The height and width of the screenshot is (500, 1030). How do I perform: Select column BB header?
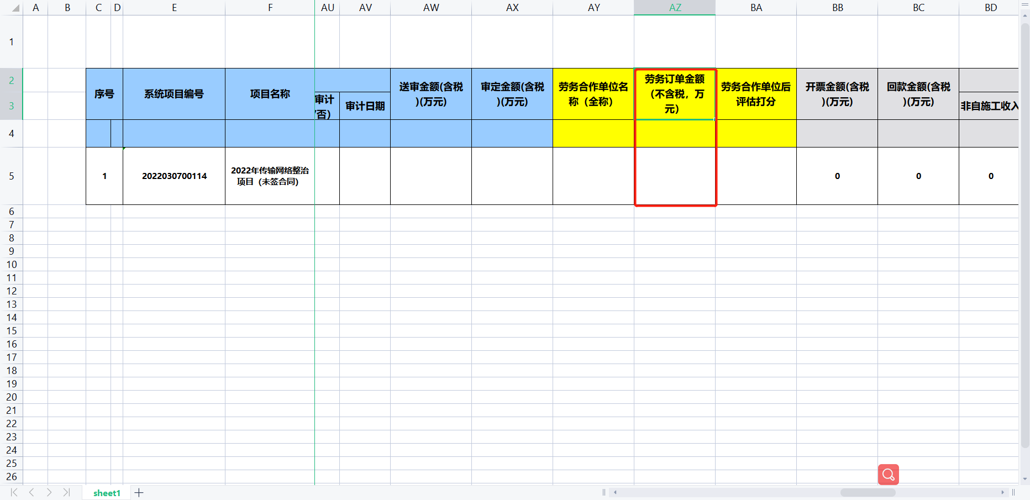(837, 8)
